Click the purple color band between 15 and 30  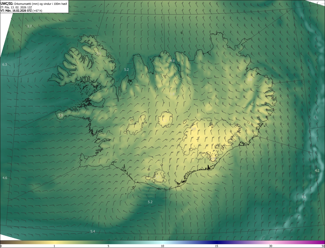[244, 242]
